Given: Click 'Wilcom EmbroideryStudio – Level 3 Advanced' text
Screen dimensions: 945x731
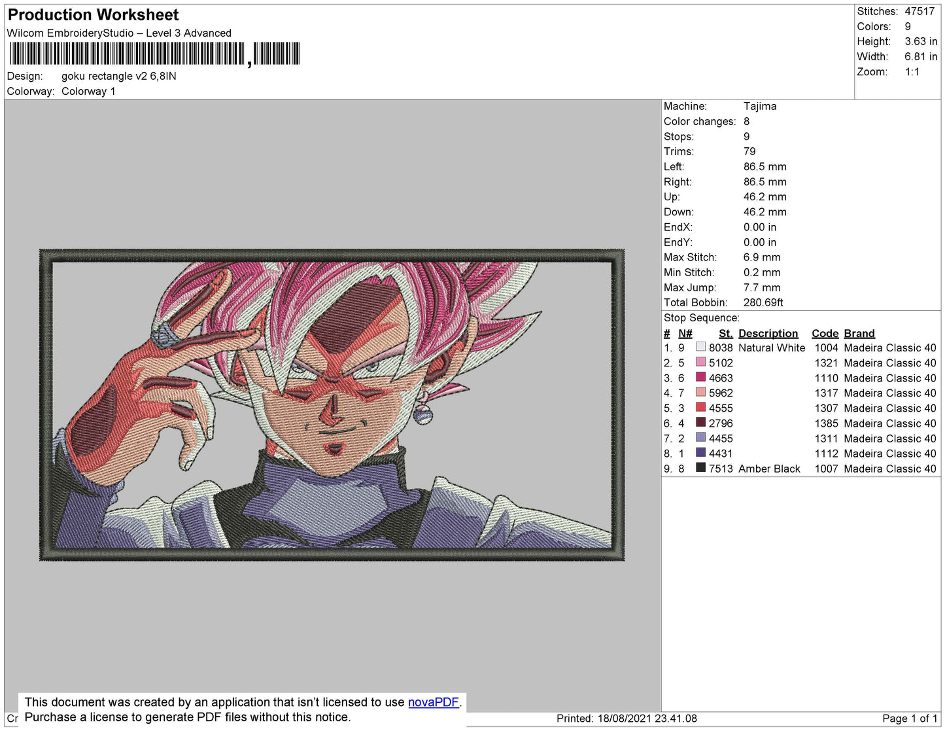Looking at the screenshot, I should point(119,33).
